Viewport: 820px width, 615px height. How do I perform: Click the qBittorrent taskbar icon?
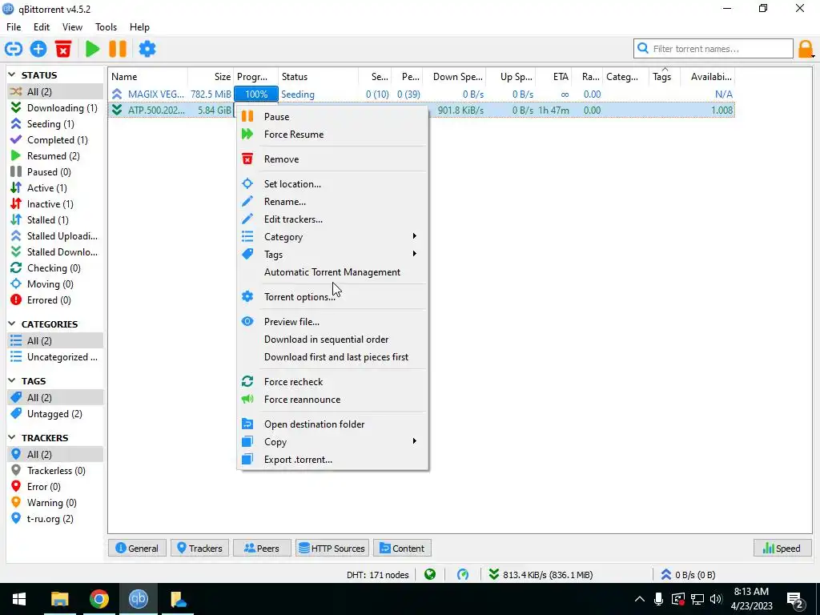click(x=139, y=599)
